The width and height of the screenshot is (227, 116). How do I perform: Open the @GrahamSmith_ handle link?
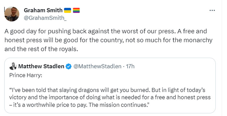pyautogui.click(x=45, y=18)
